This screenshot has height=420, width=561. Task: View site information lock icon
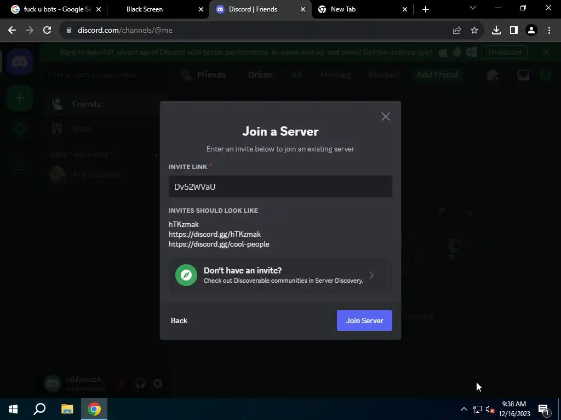(x=69, y=31)
